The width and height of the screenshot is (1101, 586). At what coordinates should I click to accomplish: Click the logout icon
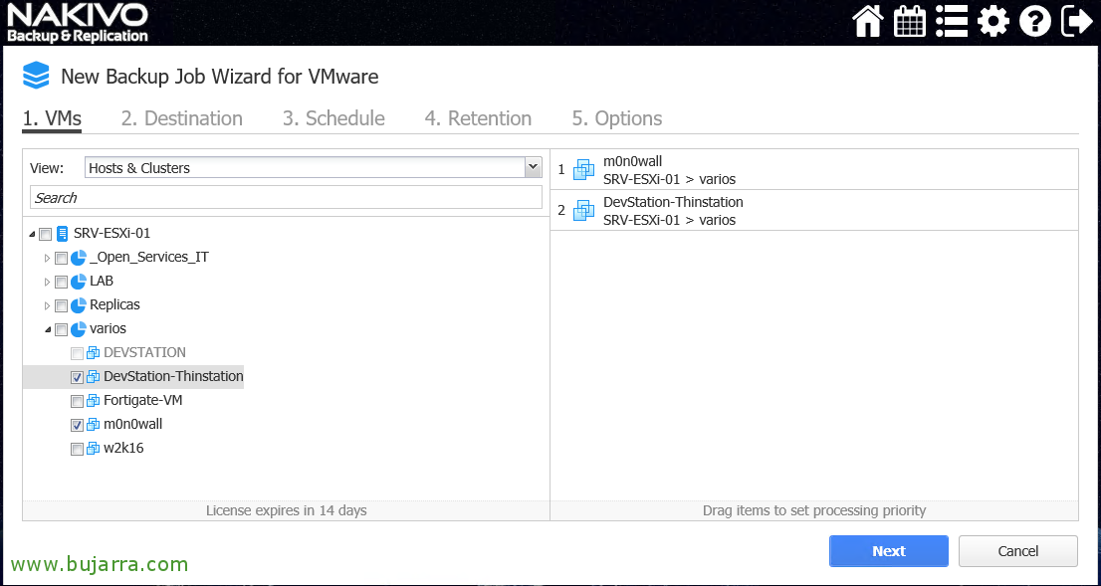click(1076, 21)
